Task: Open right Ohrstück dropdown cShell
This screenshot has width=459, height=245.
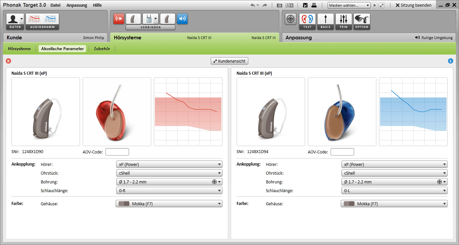Action: click(x=169, y=173)
